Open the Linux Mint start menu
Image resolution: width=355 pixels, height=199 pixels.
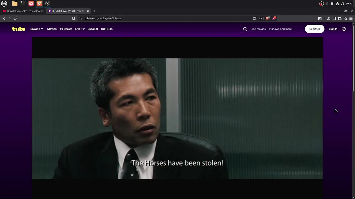[x=4, y=4]
